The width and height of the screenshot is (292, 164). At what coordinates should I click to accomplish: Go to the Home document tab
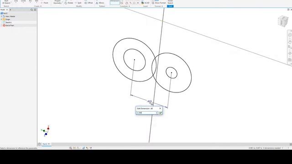click(39, 144)
